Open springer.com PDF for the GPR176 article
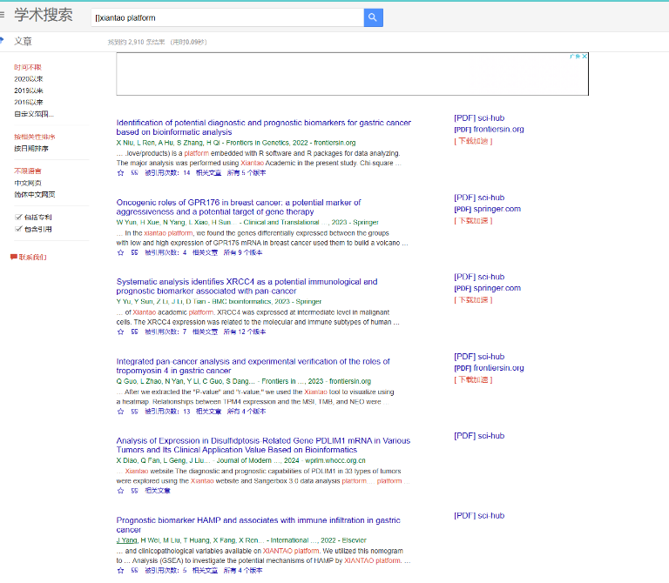The image size is (669, 583). (487, 209)
